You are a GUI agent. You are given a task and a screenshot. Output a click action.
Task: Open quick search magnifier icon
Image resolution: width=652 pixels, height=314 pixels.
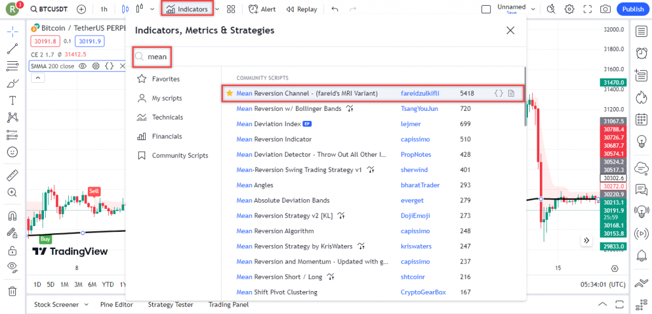tap(551, 9)
